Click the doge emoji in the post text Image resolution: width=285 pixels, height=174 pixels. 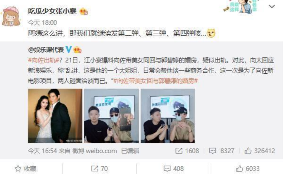tap(211, 33)
